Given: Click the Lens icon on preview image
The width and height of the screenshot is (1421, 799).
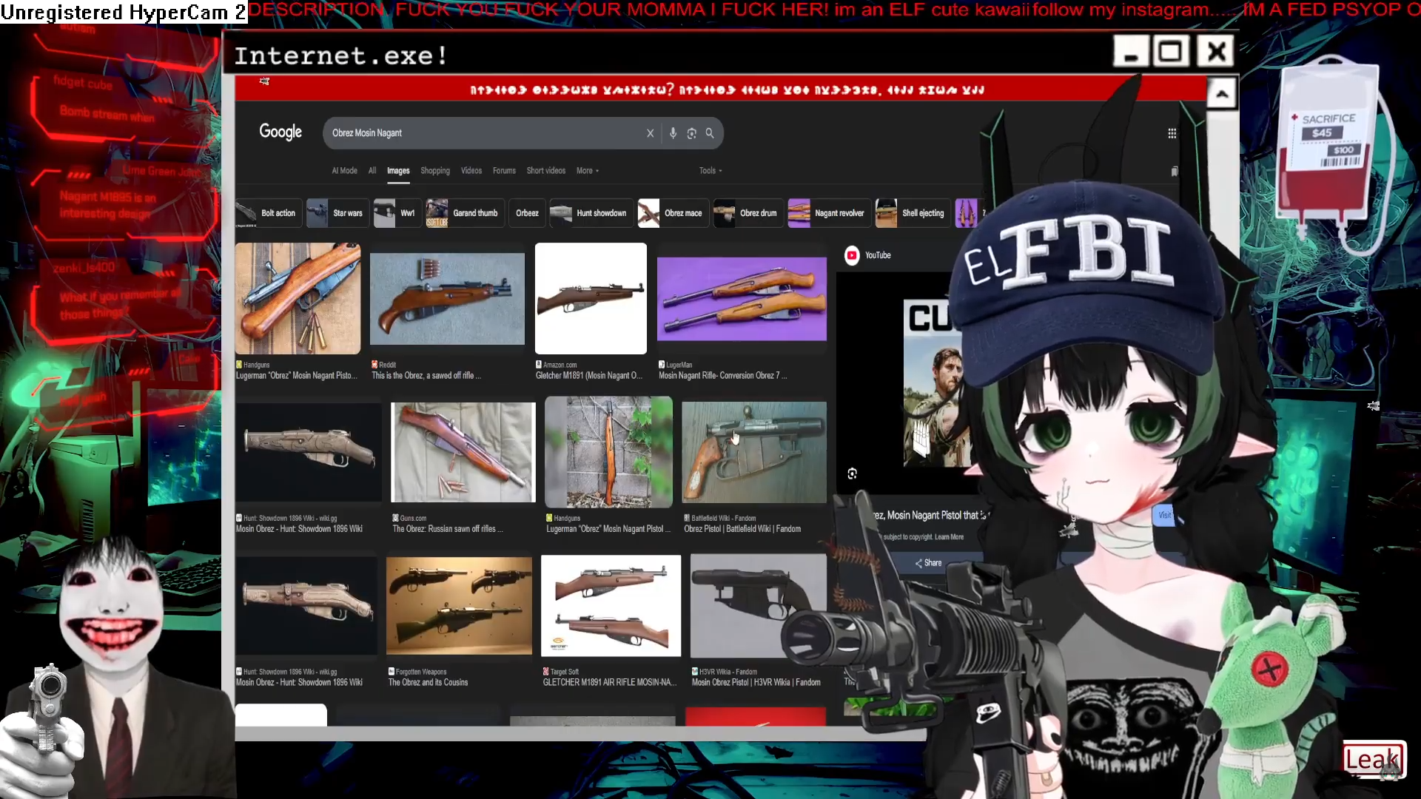Looking at the screenshot, I should click(853, 473).
